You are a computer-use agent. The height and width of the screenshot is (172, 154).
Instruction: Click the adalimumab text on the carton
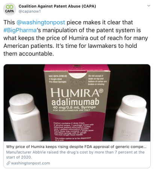75,102
